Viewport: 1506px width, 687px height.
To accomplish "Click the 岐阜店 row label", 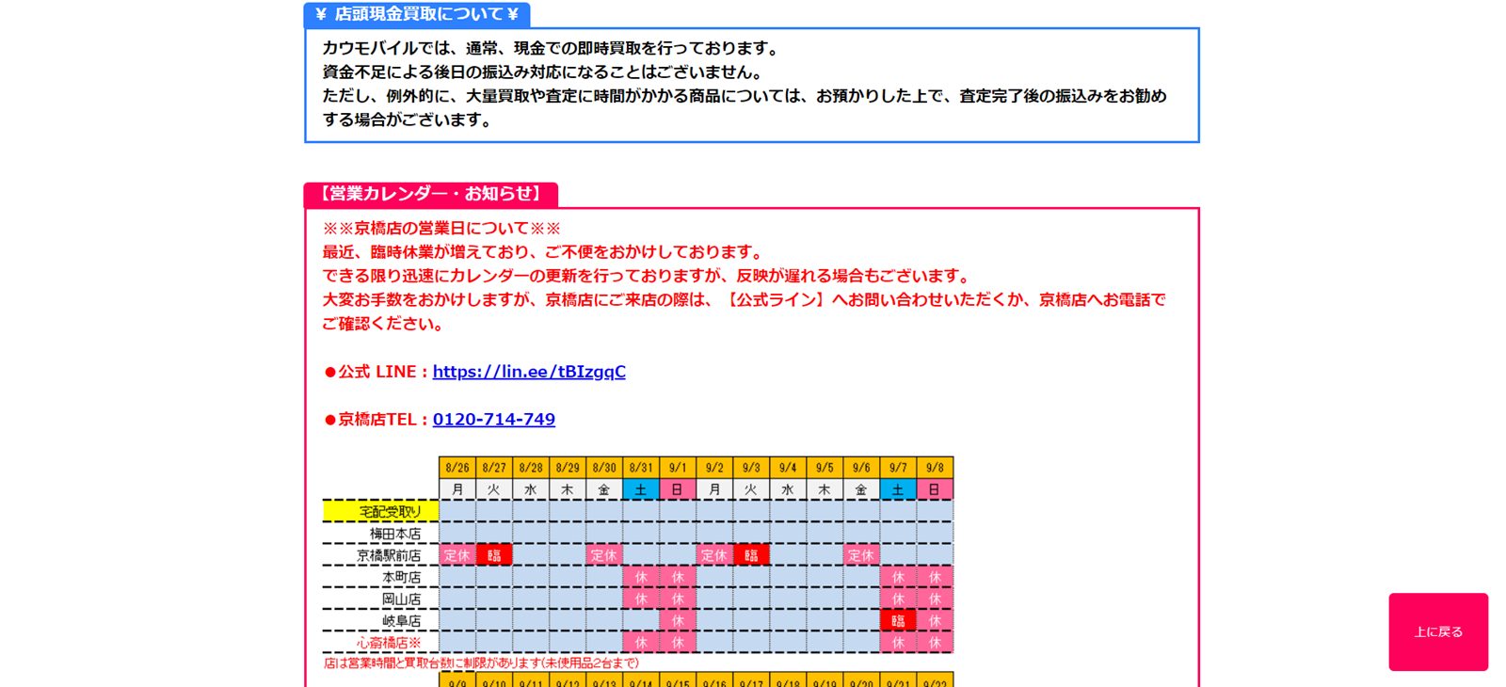I will click(x=402, y=620).
